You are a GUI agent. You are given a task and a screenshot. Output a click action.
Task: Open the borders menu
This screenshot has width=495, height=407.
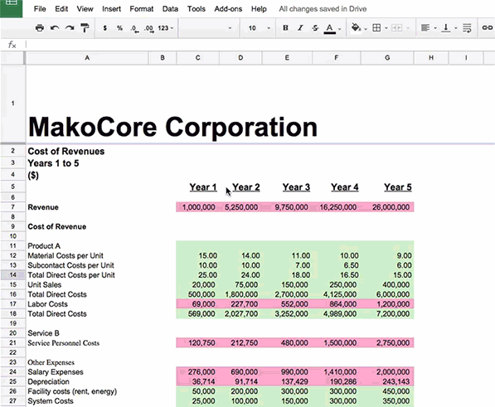click(x=376, y=28)
